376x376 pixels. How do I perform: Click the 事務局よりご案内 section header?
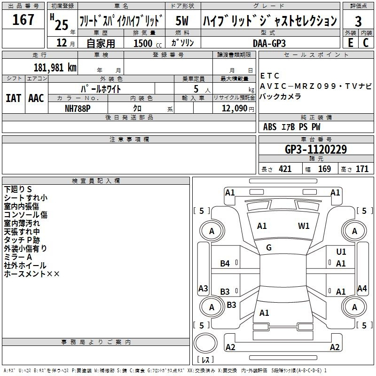96,342
